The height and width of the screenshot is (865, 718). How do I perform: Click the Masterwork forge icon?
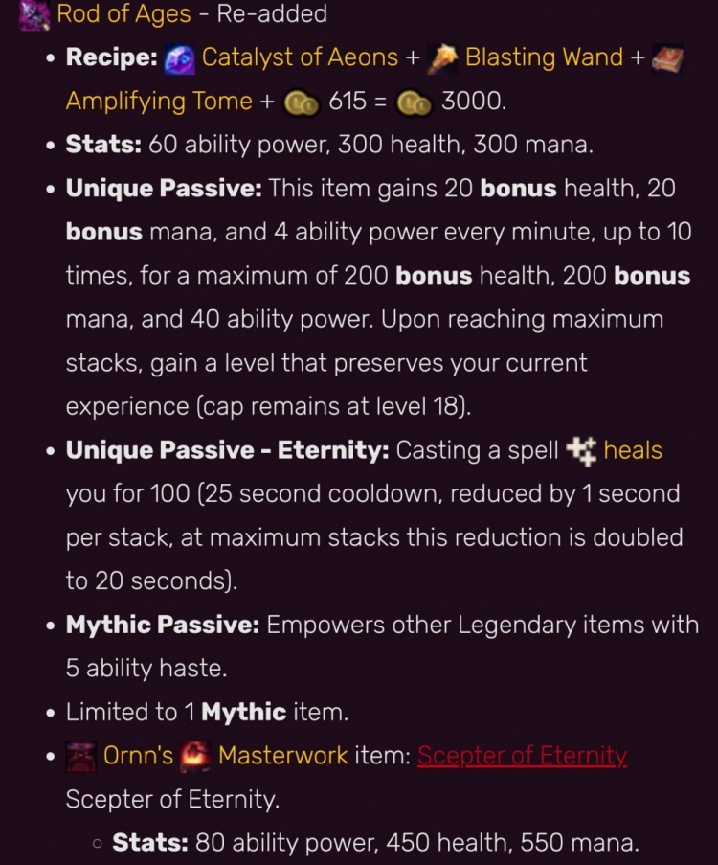pyautogui.click(x=196, y=757)
